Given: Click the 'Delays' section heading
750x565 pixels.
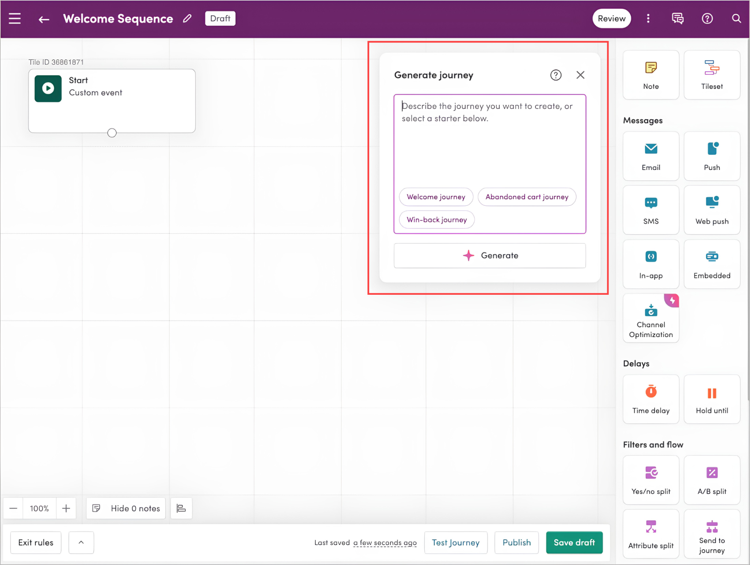Looking at the screenshot, I should pos(636,364).
